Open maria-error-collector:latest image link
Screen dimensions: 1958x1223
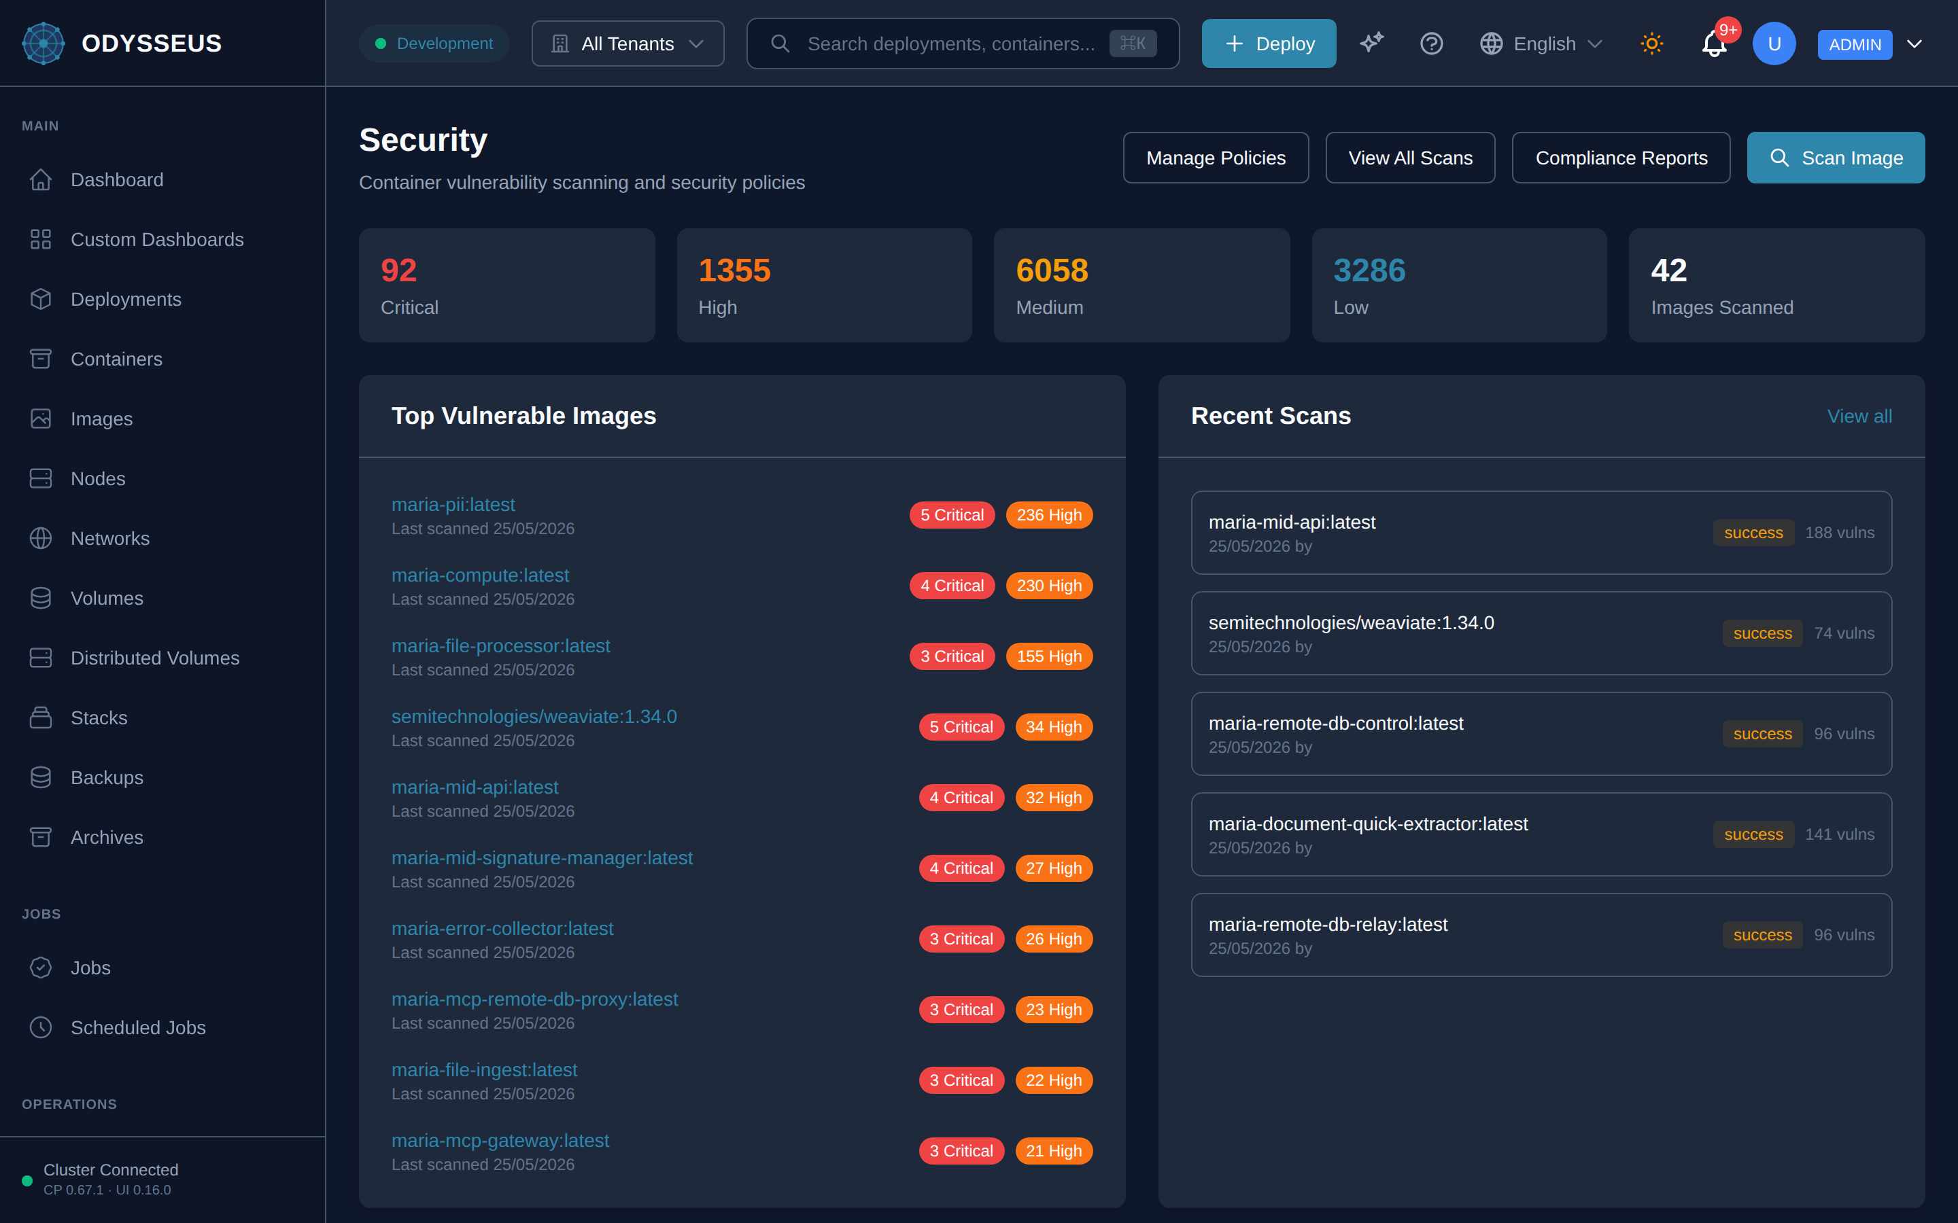pos(502,929)
